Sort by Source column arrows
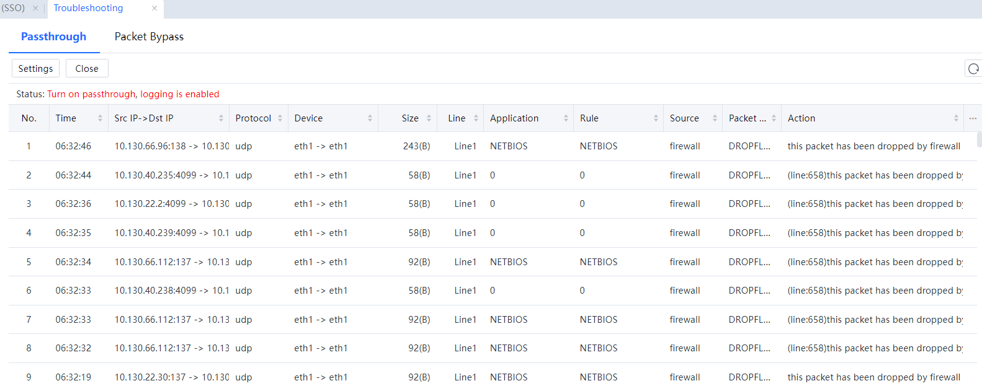982x386 pixels. coord(715,118)
